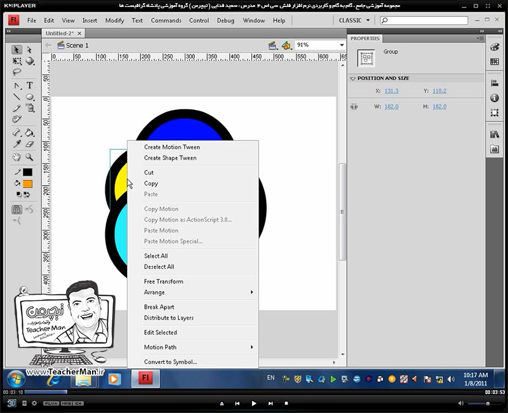This screenshot has height=413, width=508.
Task: Select the Hand tool
Action: pyautogui.click(x=17, y=157)
